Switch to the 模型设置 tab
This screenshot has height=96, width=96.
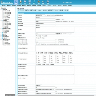point(61,10)
